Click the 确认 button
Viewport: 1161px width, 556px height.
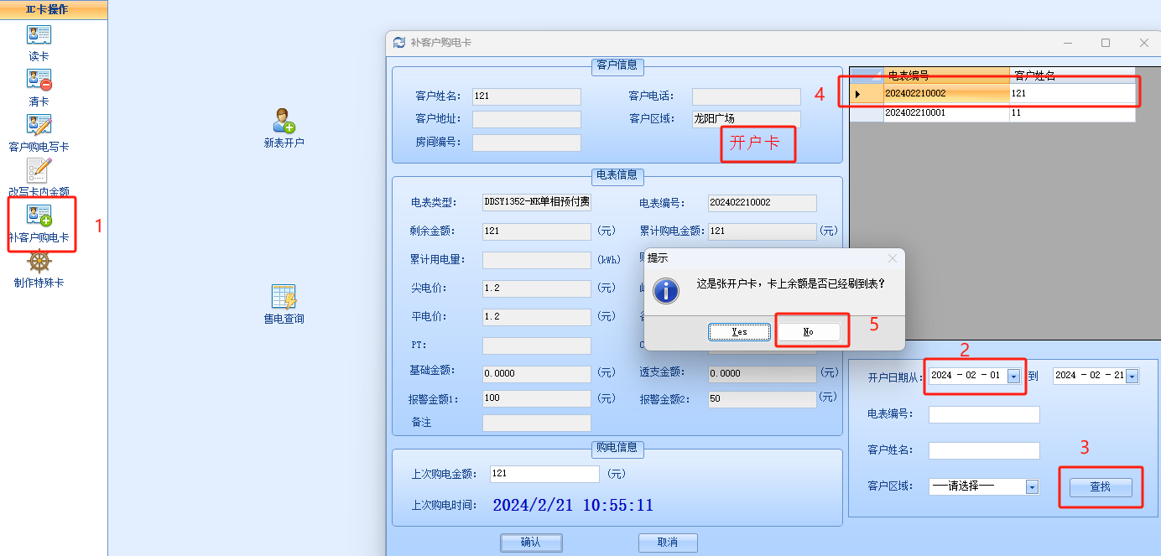click(531, 543)
